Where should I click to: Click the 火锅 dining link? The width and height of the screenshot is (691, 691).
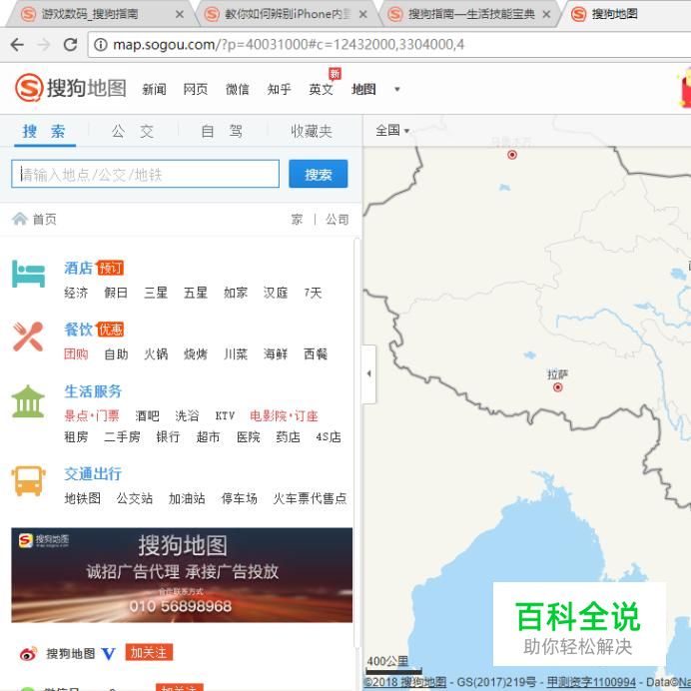[x=156, y=353]
